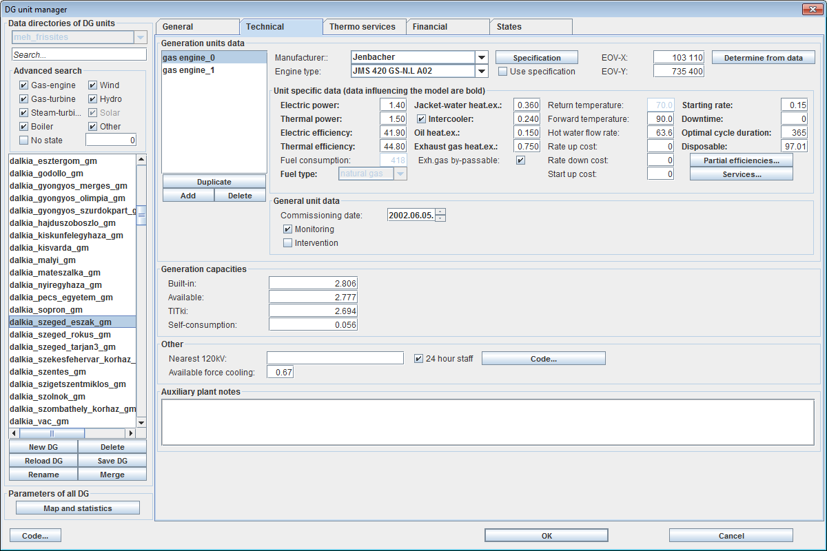Enable the No state checkbox

(x=24, y=141)
